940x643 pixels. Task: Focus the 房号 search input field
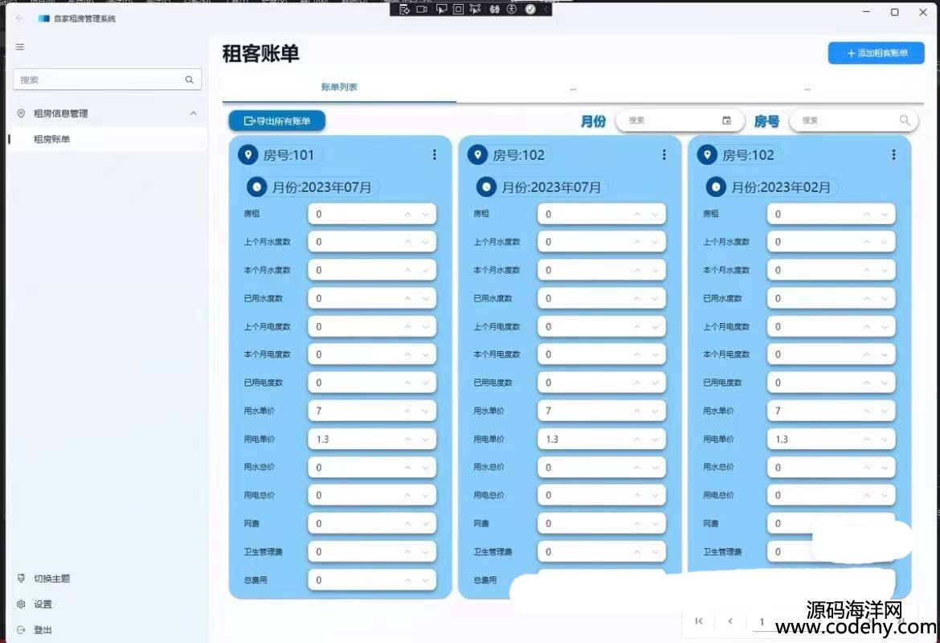(844, 121)
